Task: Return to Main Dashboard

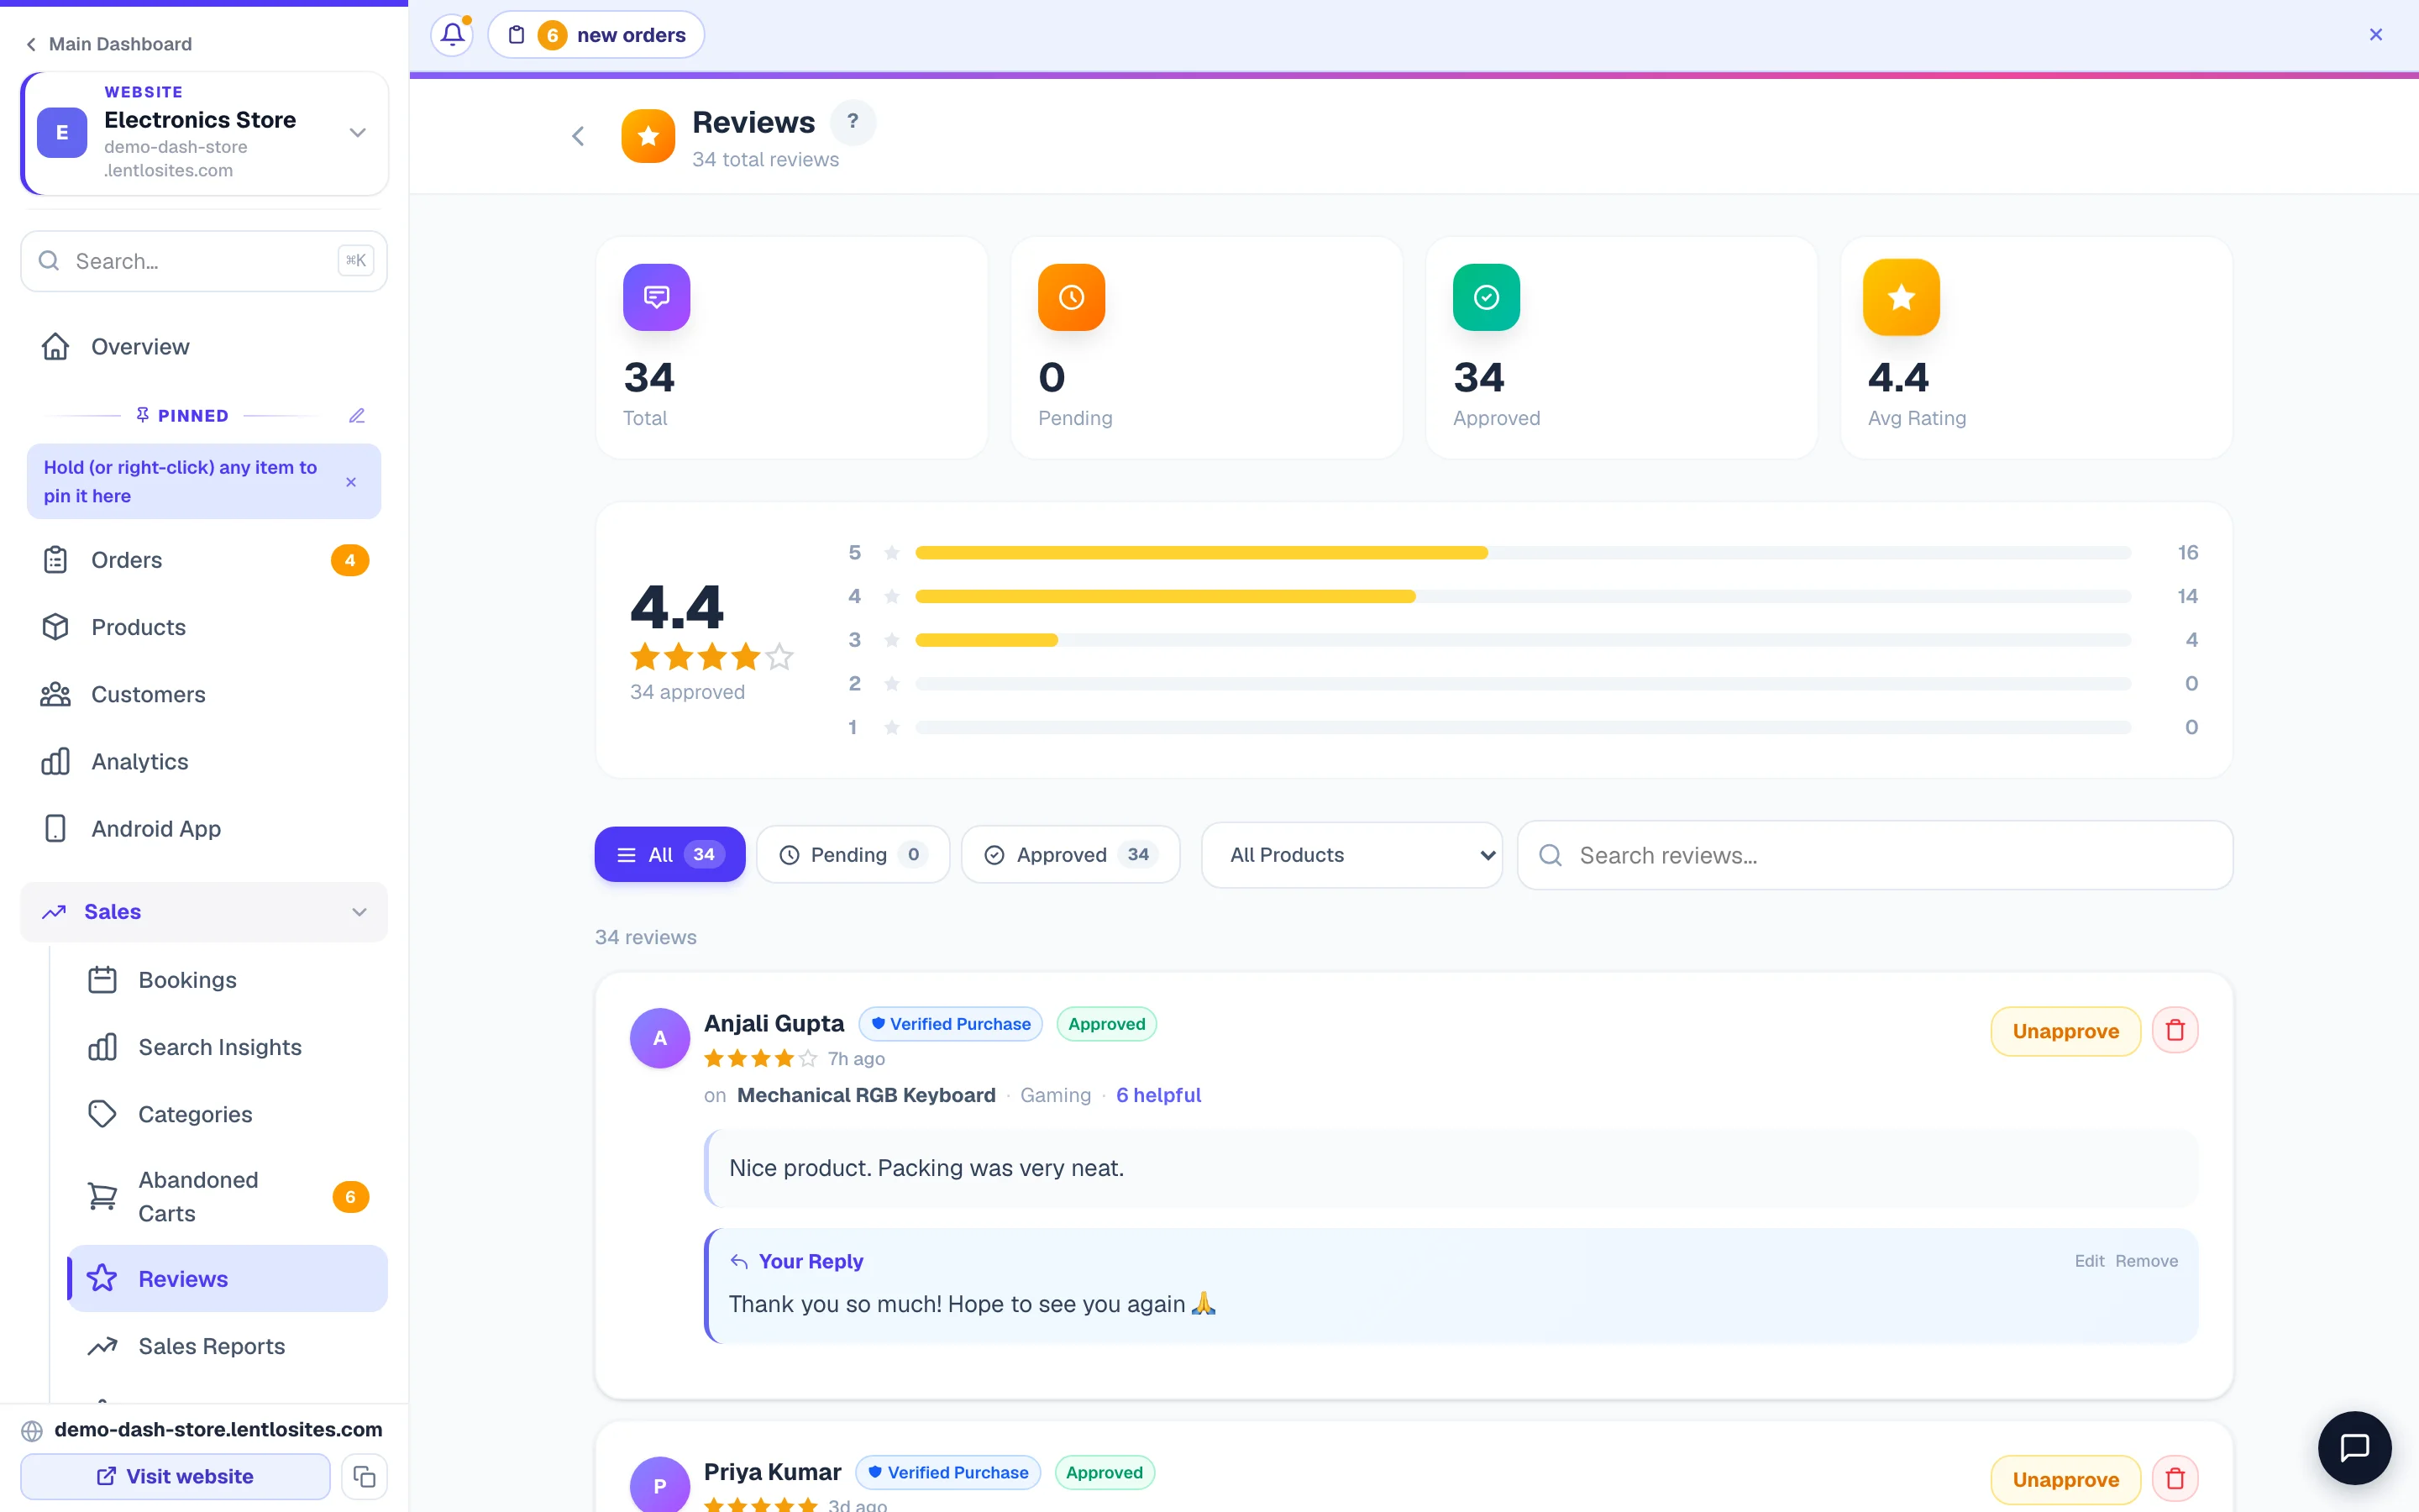Action: [108, 44]
